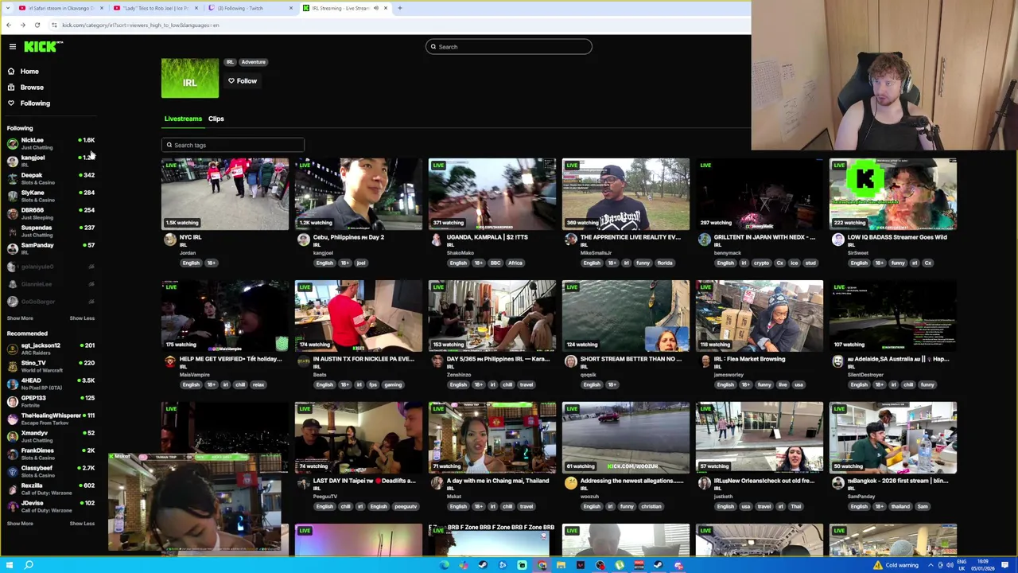Collapse Following list with Show Less

tap(82, 318)
